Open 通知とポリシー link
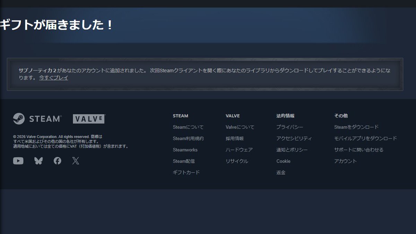Screen dimensions: 416x234 pos(292,150)
